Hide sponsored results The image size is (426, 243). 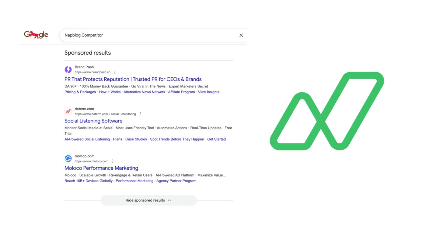tap(145, 200)
